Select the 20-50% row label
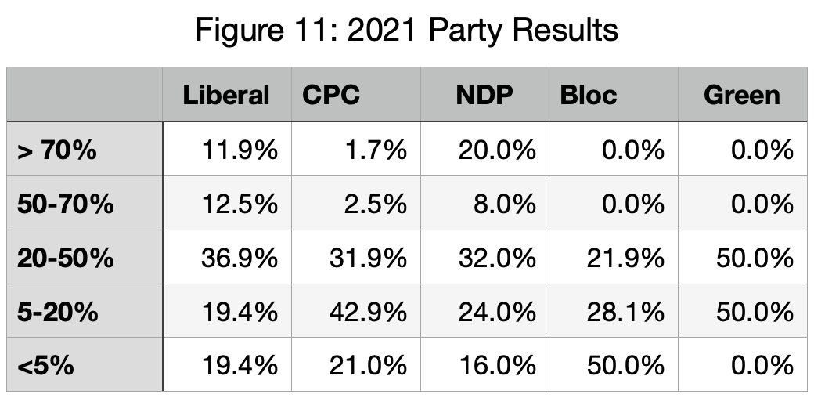Image resolution: width=814 pixels, height=398 pixels. coord(66,258)
